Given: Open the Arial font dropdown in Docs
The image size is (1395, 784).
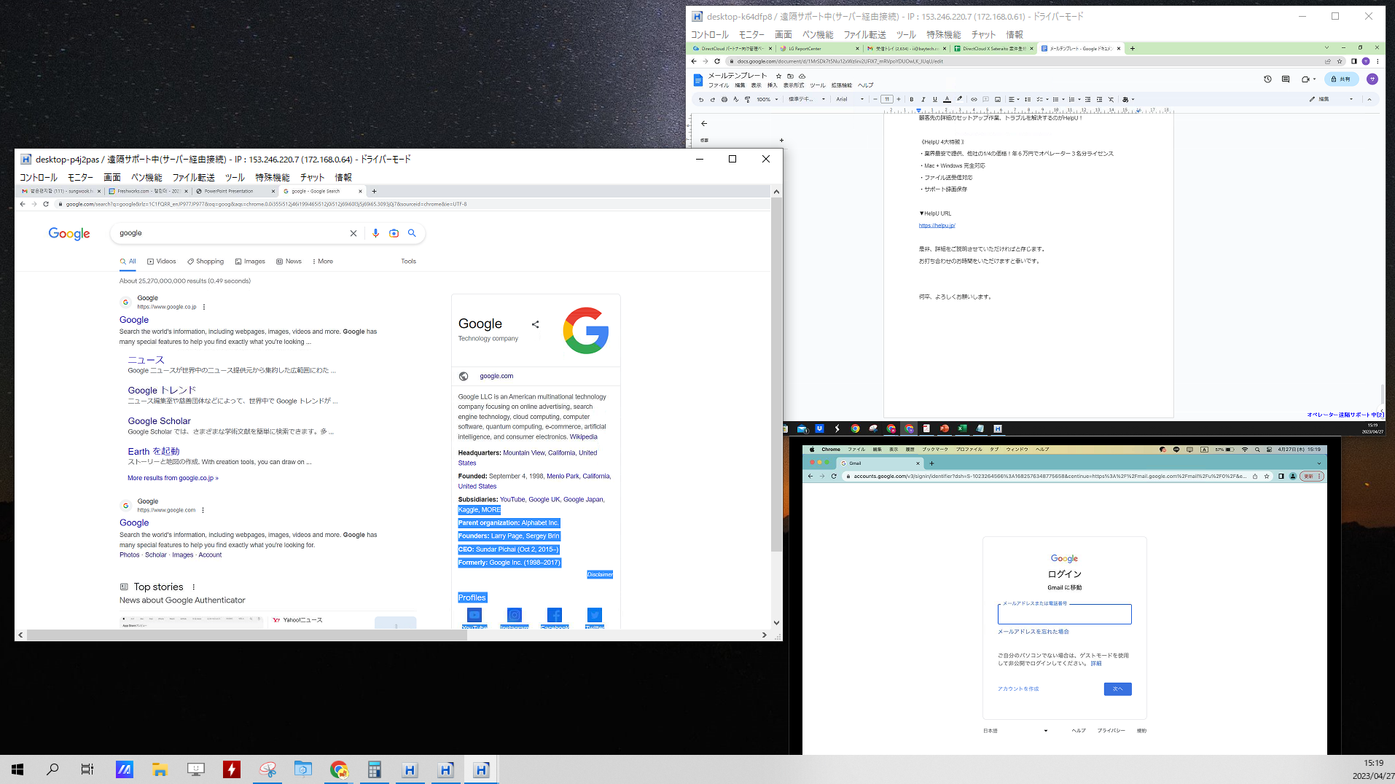Looking at the screenshot, I should (x=850, y=99).
